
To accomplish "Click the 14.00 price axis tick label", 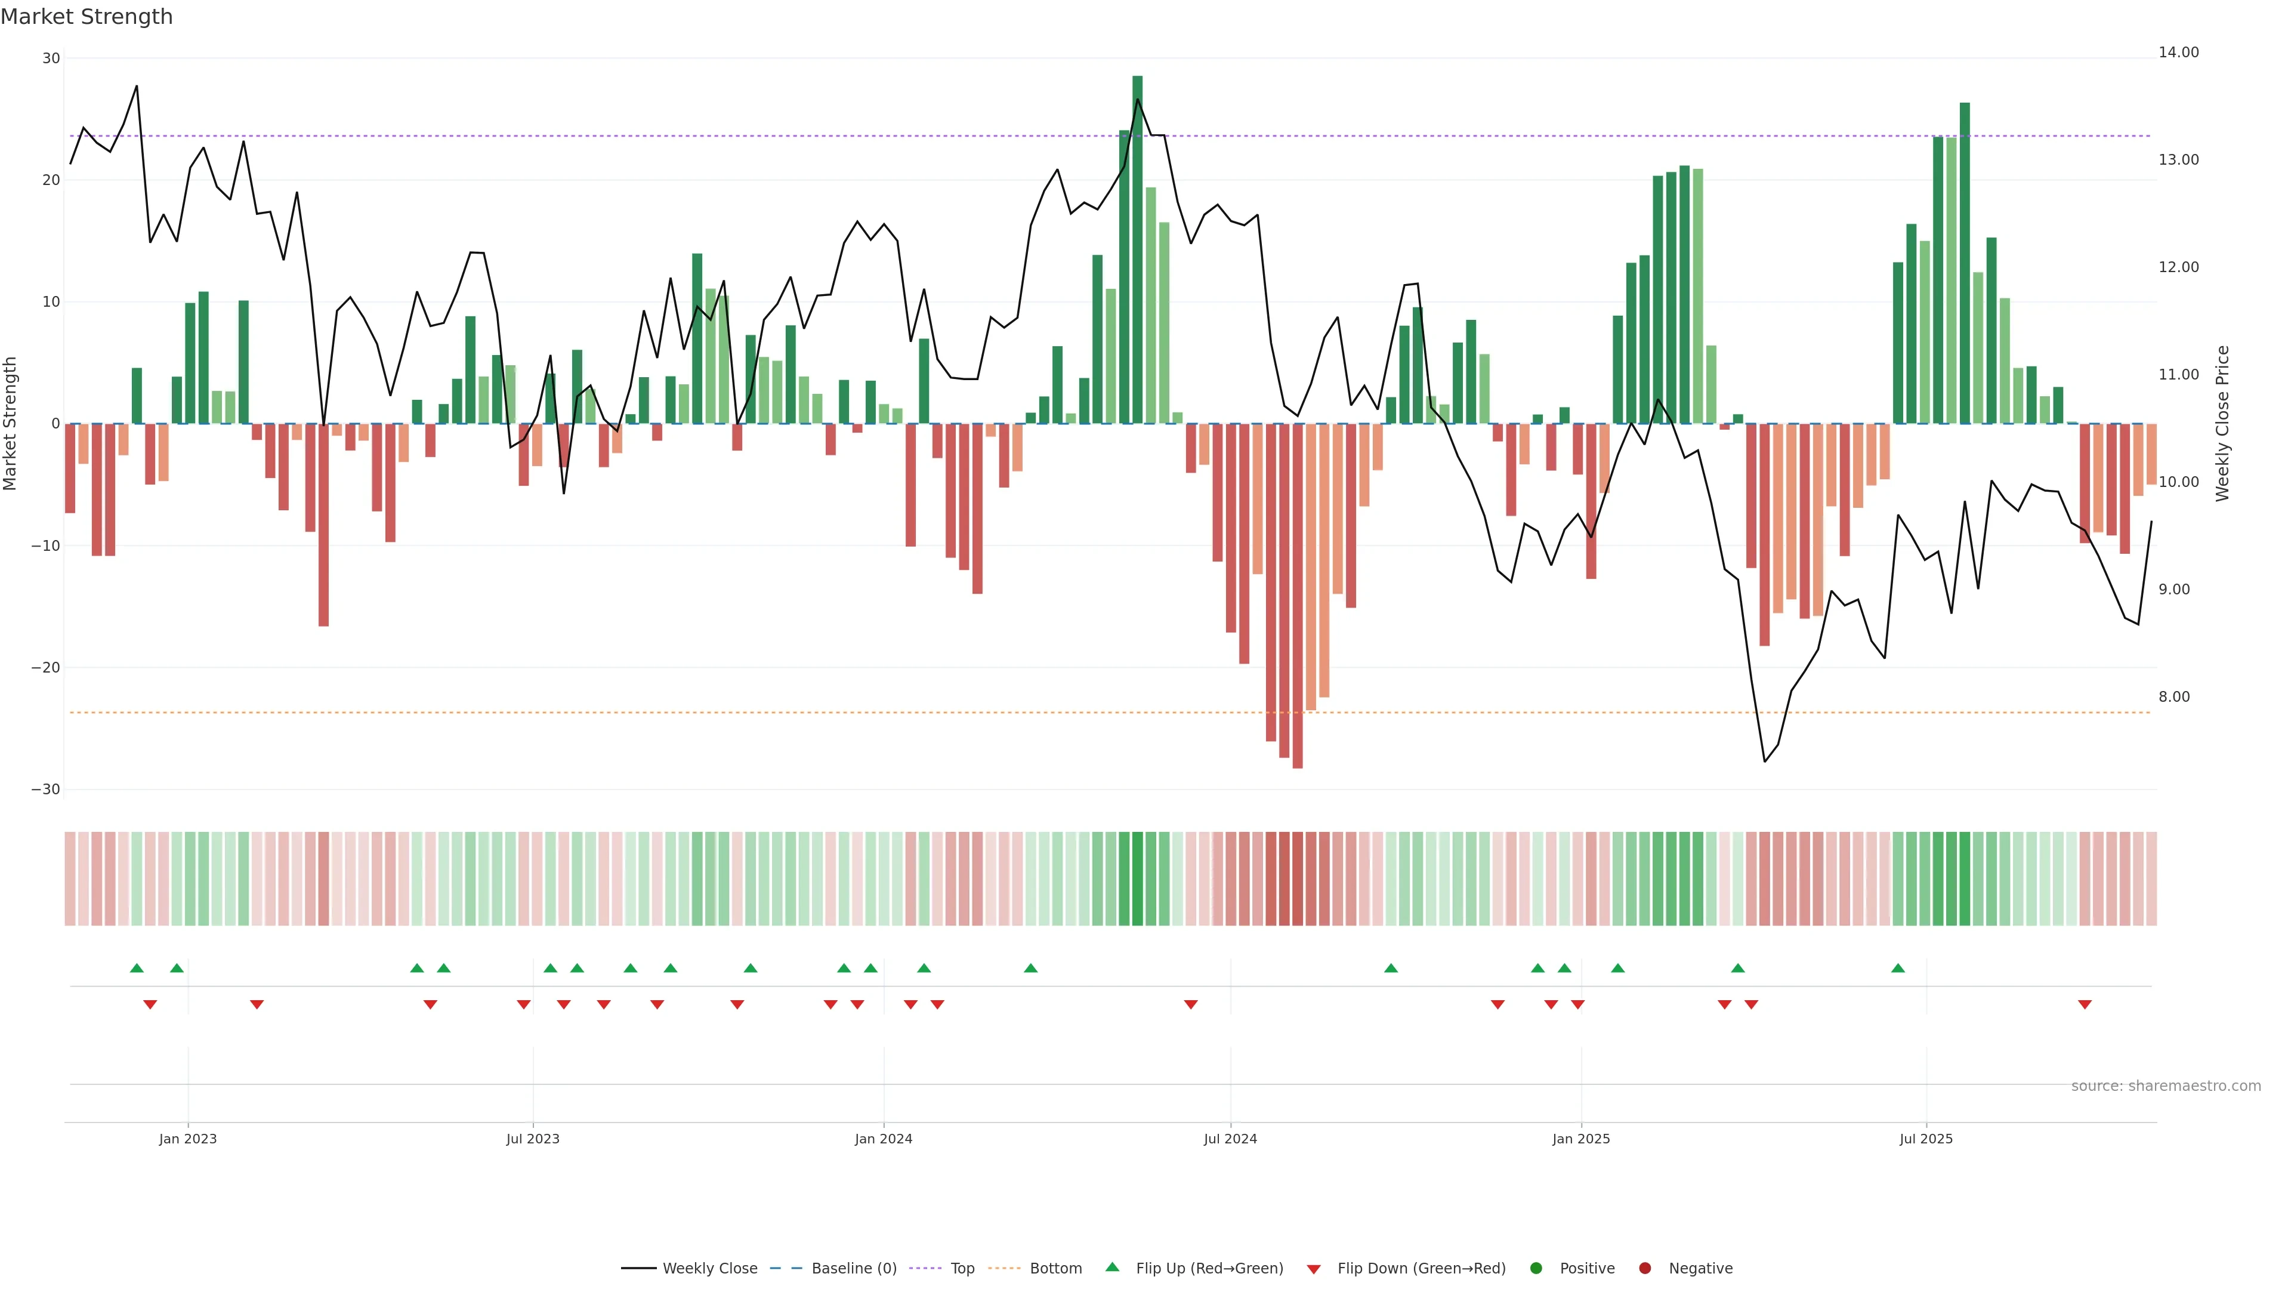I will (2178, 53).
